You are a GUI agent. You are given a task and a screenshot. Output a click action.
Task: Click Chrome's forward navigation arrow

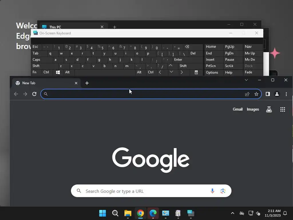pos(25,94)
